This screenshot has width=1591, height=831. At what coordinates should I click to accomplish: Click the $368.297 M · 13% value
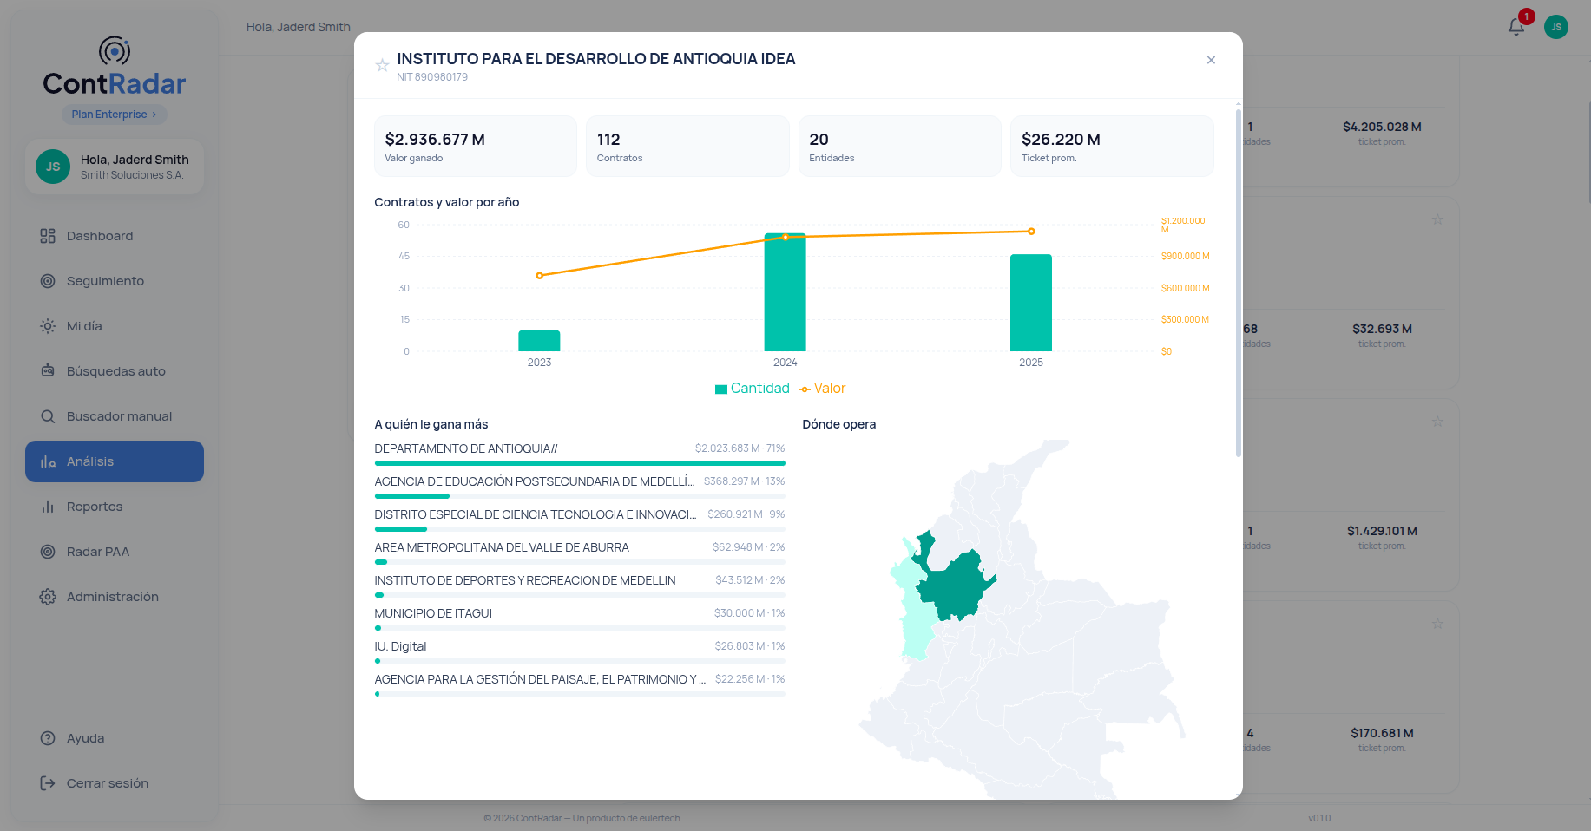point(744,481)
